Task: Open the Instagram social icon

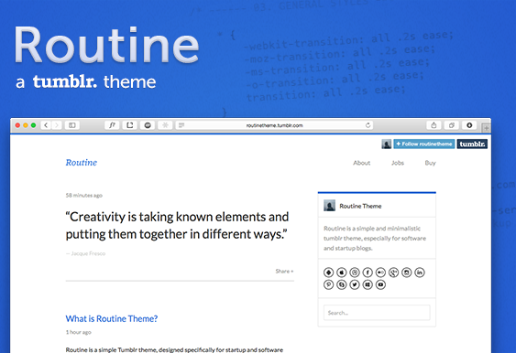Action: (407, 273)
